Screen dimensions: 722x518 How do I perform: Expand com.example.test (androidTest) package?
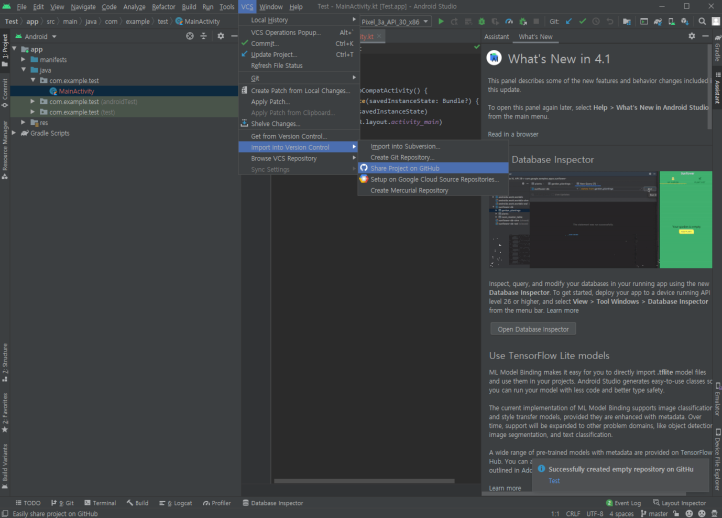(33, 101)
